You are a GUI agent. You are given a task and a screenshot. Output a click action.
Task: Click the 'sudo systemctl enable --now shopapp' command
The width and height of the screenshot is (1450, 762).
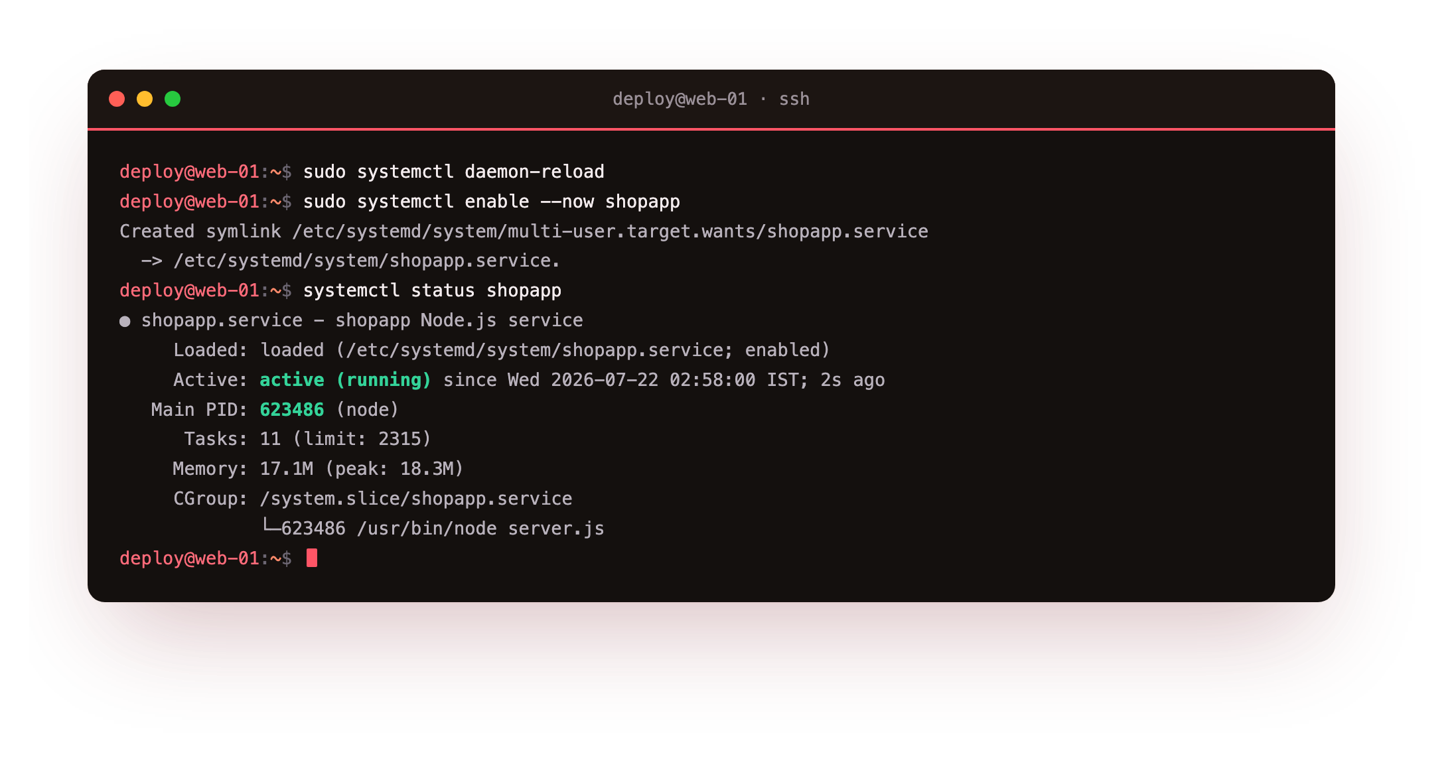coord(492,202)
